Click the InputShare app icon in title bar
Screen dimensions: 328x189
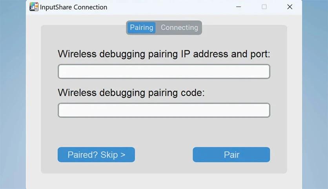tap(34, 7)
